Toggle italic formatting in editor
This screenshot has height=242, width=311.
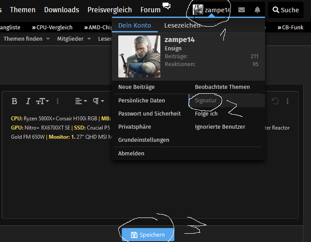[28, 101]
